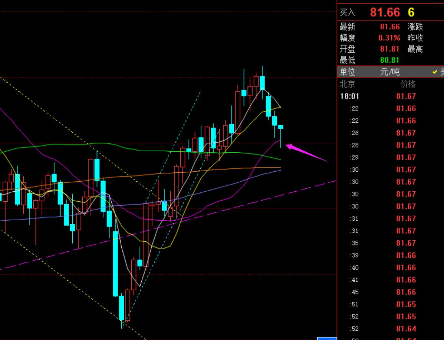This screenshot has height=340, width=444.
Task: Select the :40 tick row
Action: (391, 268)
